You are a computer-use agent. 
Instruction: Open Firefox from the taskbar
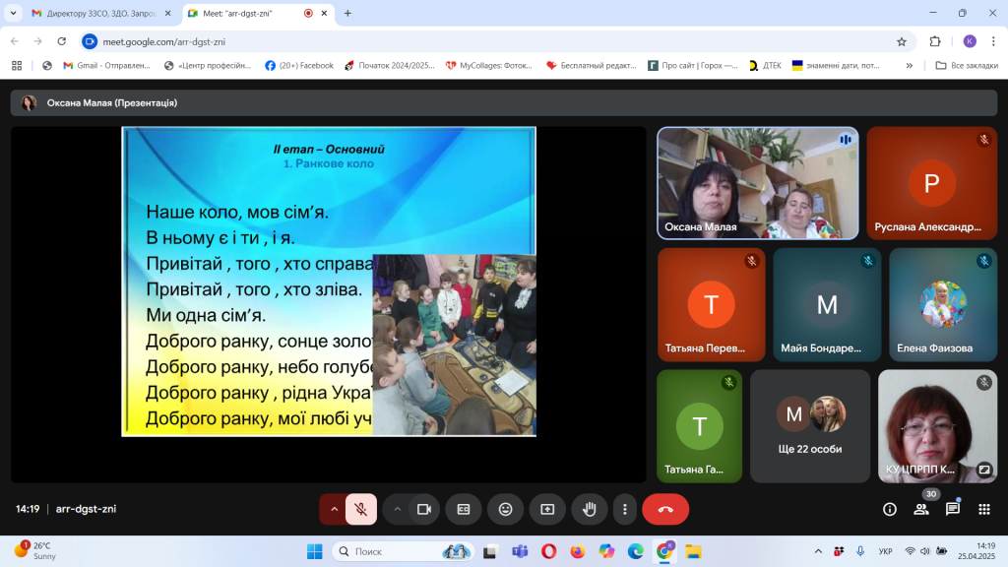tap(577, 551)
